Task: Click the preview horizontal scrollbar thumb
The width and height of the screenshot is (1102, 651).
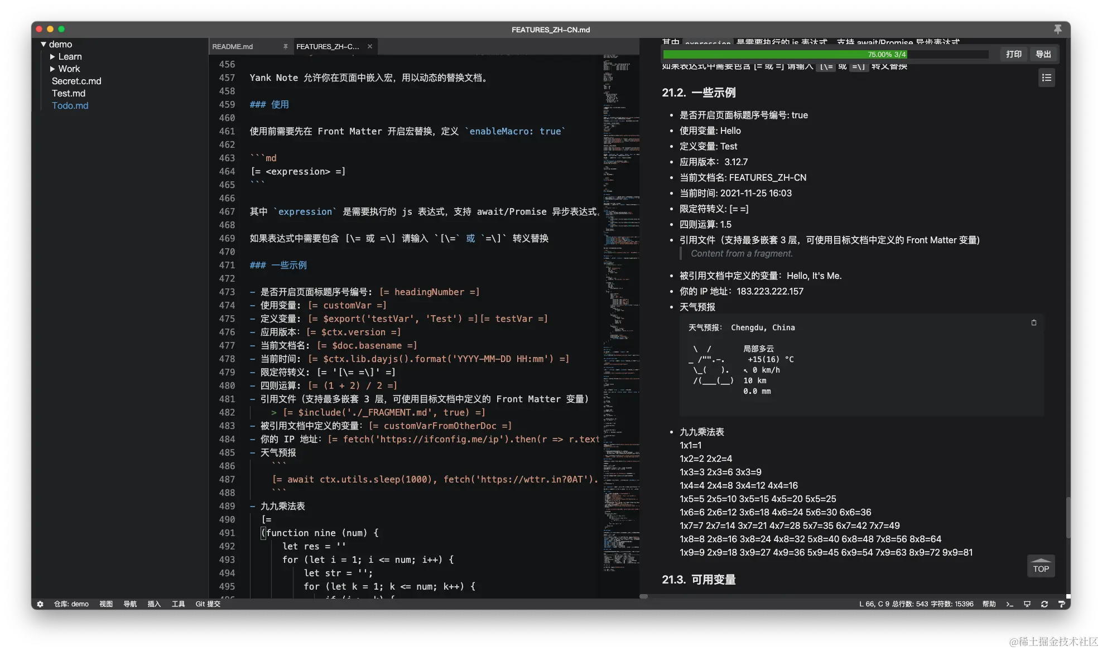Action: [643, 596]
